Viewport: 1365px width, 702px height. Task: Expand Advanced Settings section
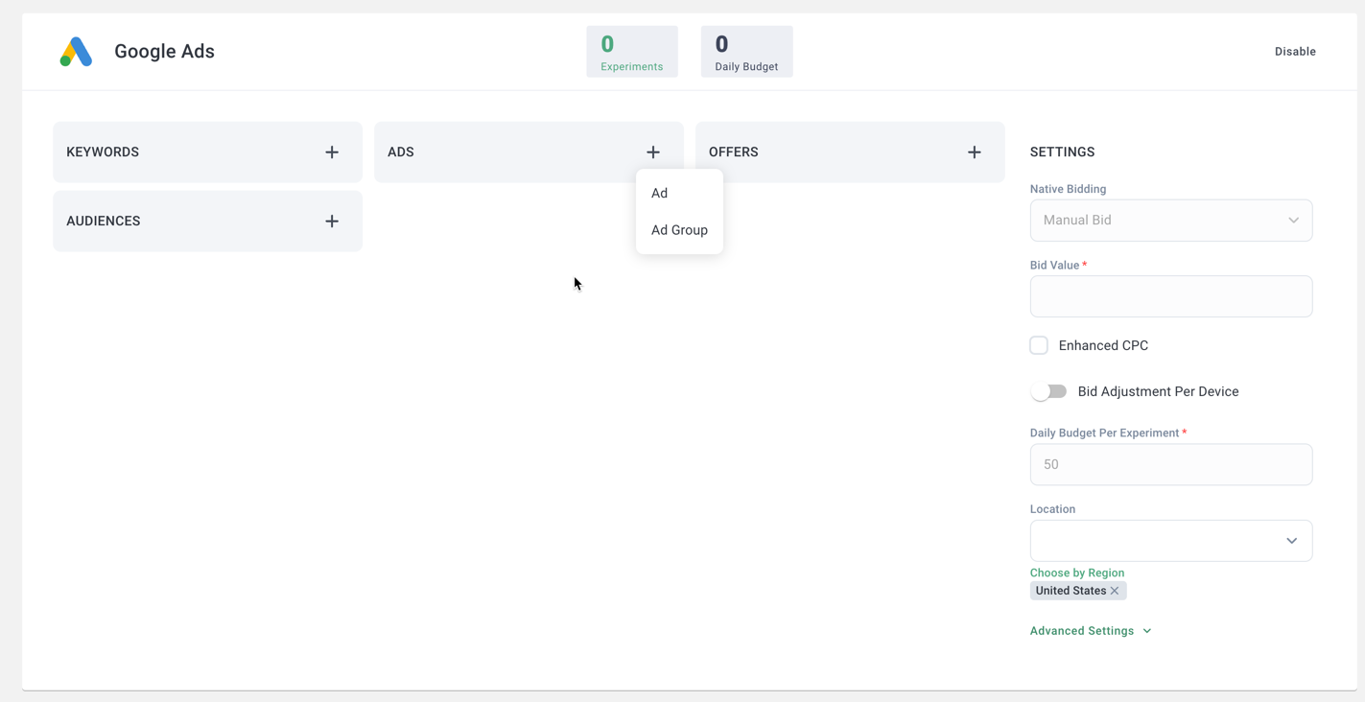1090,631
